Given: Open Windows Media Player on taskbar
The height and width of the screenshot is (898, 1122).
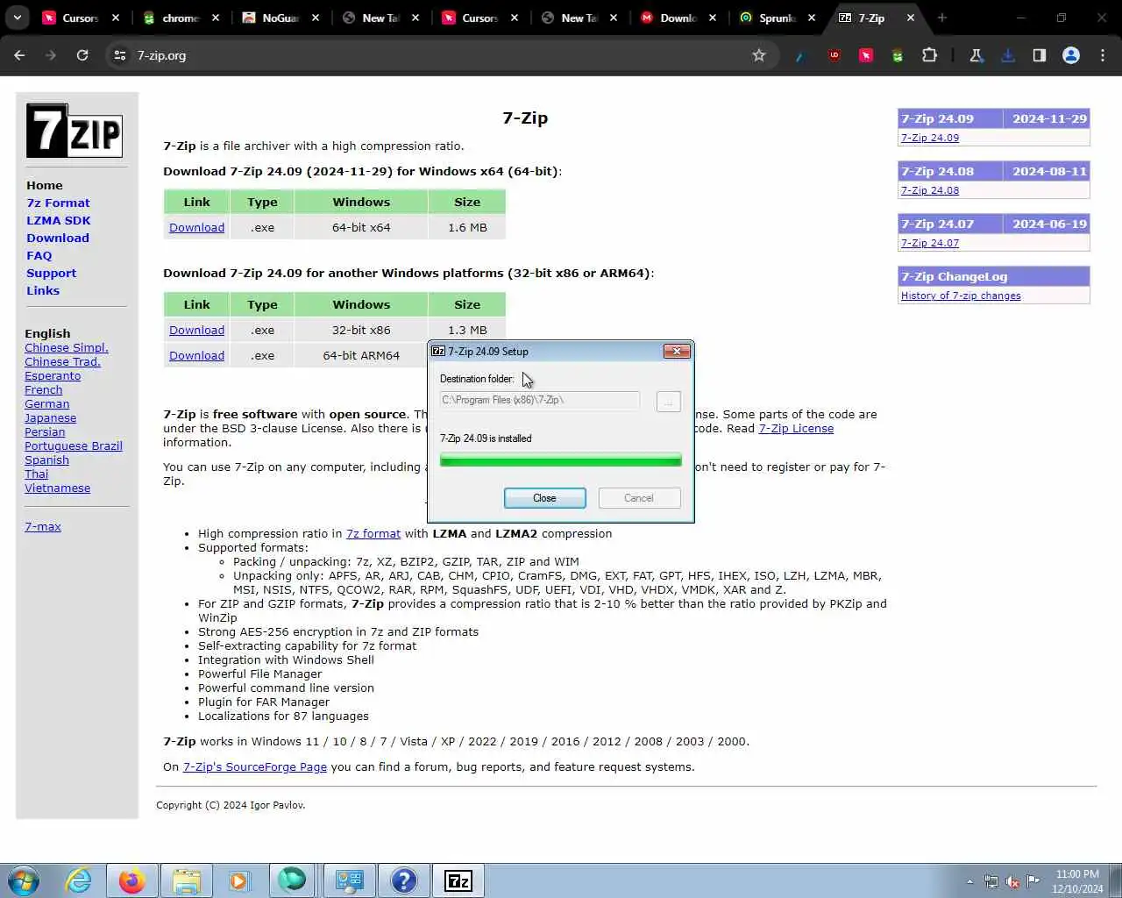Looking at the screenshot, I should [x=239, y=880].
